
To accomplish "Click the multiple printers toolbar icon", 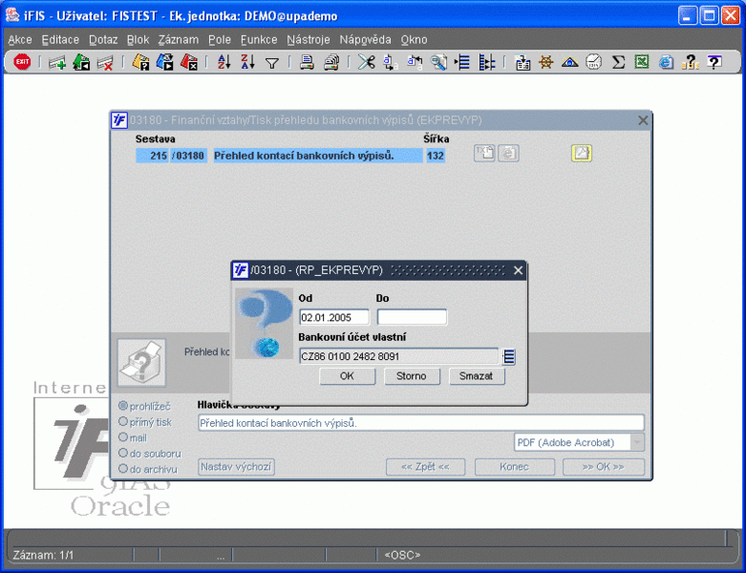I will 331,62.
